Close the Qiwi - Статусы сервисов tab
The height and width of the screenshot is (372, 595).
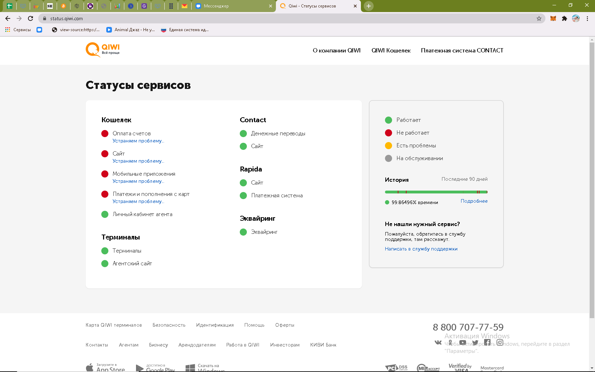[355, 6]
